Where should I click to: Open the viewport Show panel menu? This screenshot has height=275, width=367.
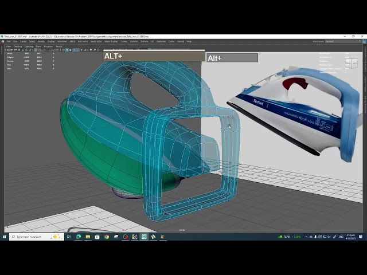pos(38,46)
